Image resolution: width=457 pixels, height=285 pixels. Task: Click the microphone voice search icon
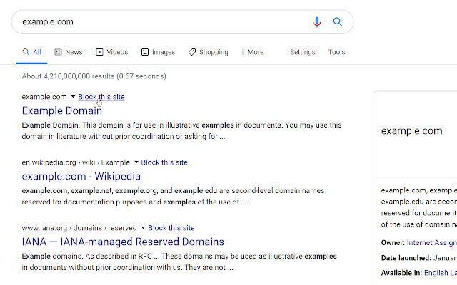(x=317, y=22)
